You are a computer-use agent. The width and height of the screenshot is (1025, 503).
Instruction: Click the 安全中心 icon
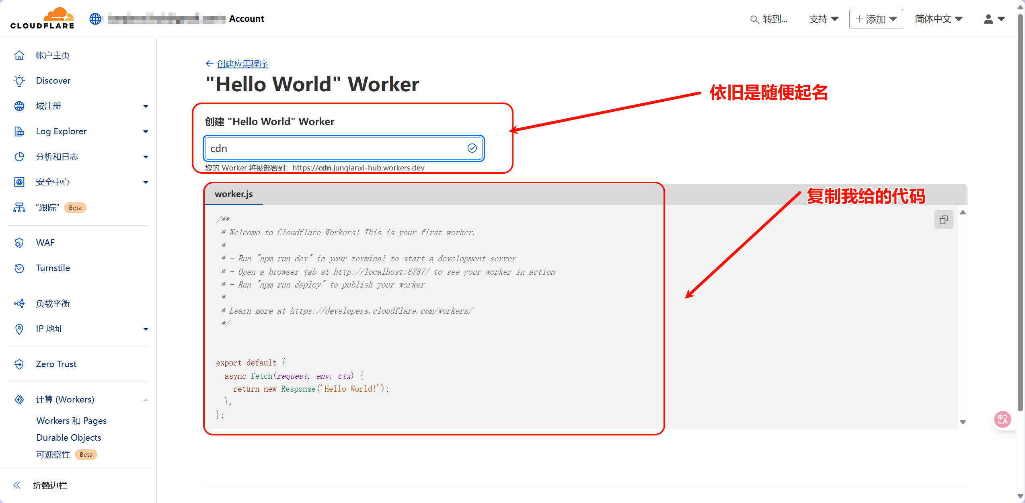click(x=19, y=182)
